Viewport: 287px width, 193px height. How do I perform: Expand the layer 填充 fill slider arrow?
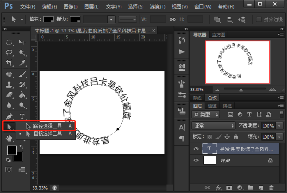point(279,137)
